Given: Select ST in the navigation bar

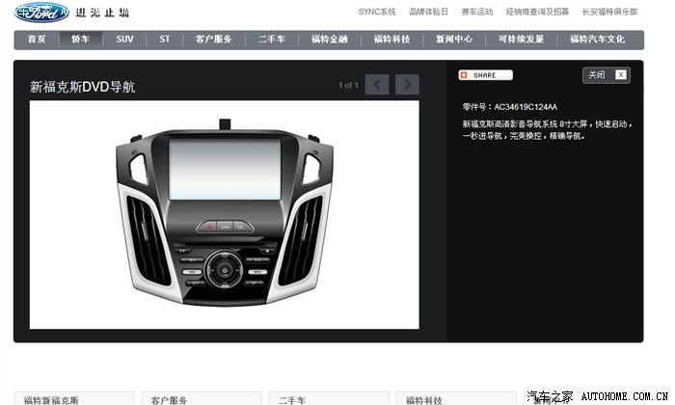Looking at the screenshot, I should point(165,40).
